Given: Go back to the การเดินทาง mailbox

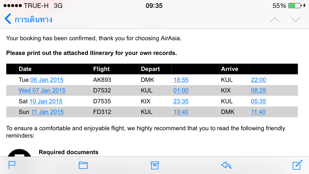Looking at the screenshot, I should [28, 19].
